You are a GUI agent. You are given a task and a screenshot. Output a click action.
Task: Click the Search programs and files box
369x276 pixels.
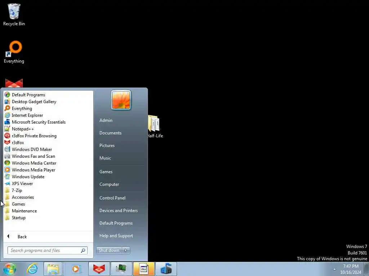(48, 250)
